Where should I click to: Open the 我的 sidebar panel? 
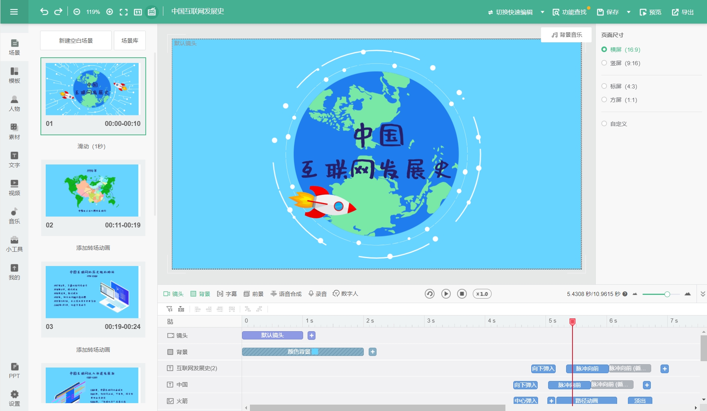14,272
